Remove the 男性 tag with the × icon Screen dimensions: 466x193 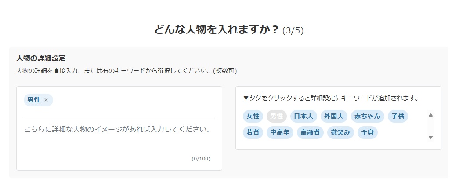click(x=46, y=100)
